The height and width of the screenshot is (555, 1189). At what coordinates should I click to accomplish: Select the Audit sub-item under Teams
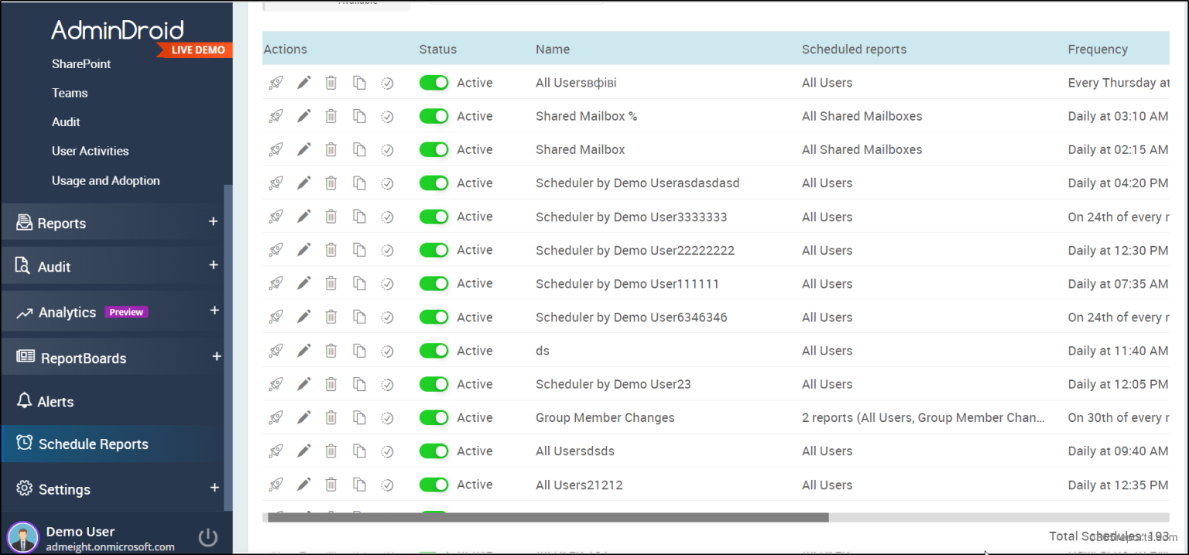pos(66,122)
